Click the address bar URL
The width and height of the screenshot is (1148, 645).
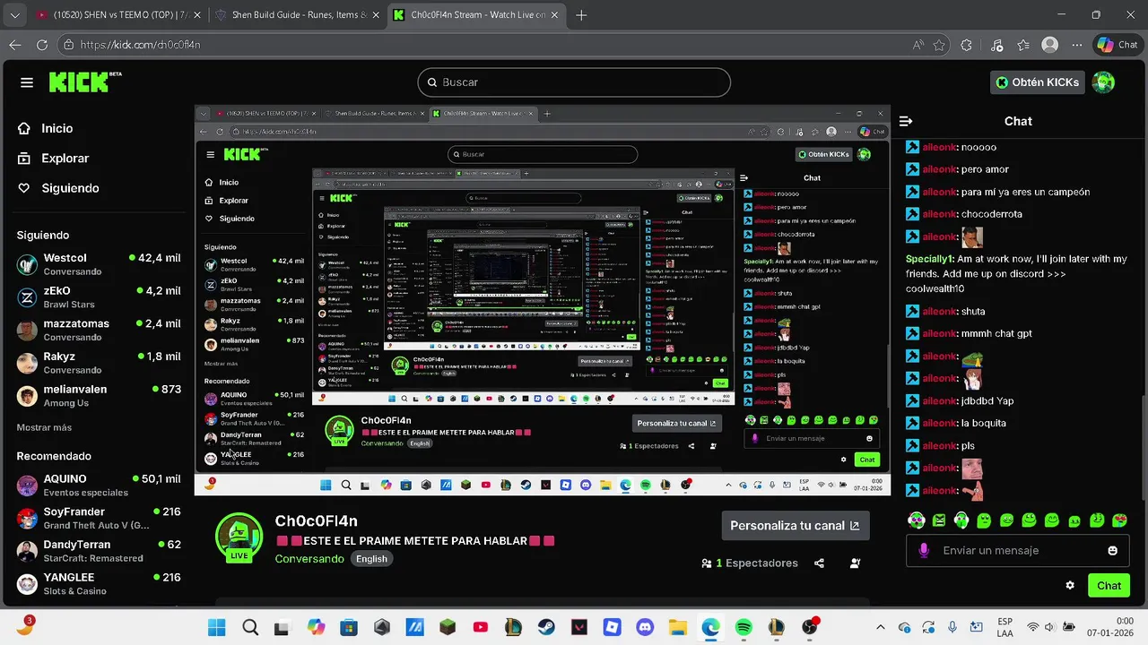click(x=140, y=45)
